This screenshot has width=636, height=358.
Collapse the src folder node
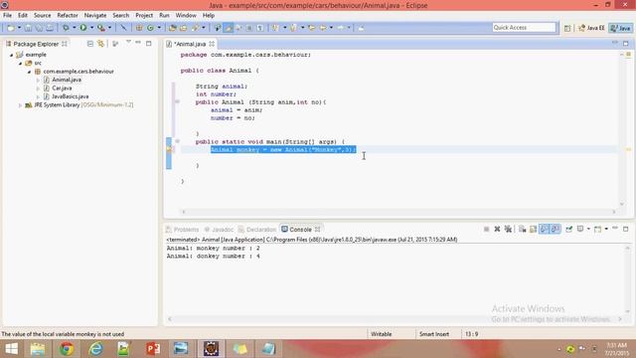pos(20,64)
